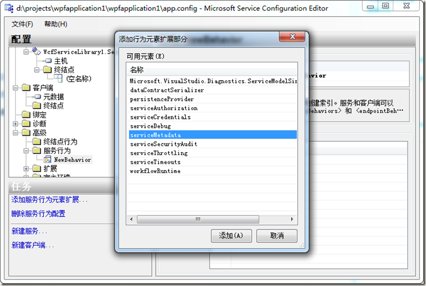
Task: Click the (空名称) endpoint icon
Action: coord(58,78)
